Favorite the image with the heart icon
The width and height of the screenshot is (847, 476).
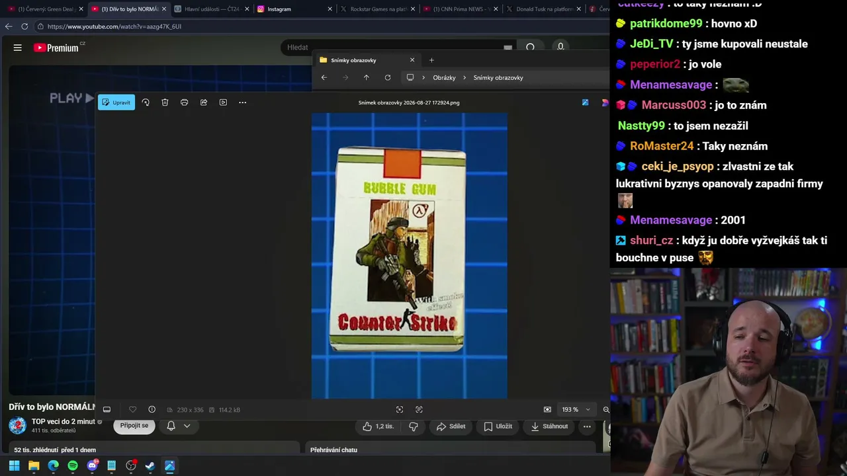[132, 410]
